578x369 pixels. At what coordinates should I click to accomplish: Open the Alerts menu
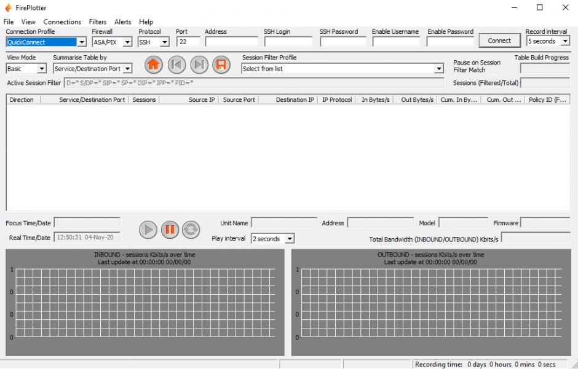[x=122, y=21]
